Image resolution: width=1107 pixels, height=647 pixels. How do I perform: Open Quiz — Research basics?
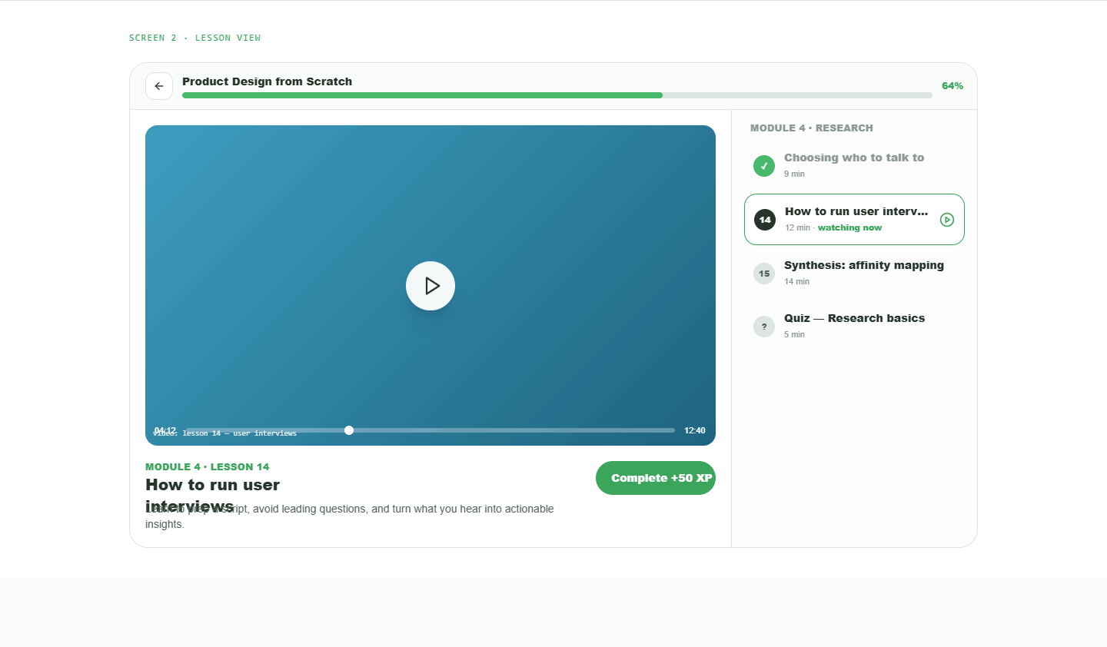[854, 326]
